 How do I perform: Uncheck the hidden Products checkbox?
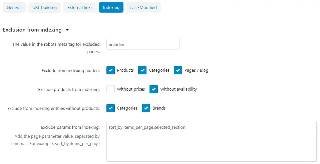[x=111, y=70]
